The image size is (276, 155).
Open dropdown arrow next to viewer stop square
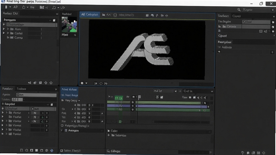(x=86, y=83)
